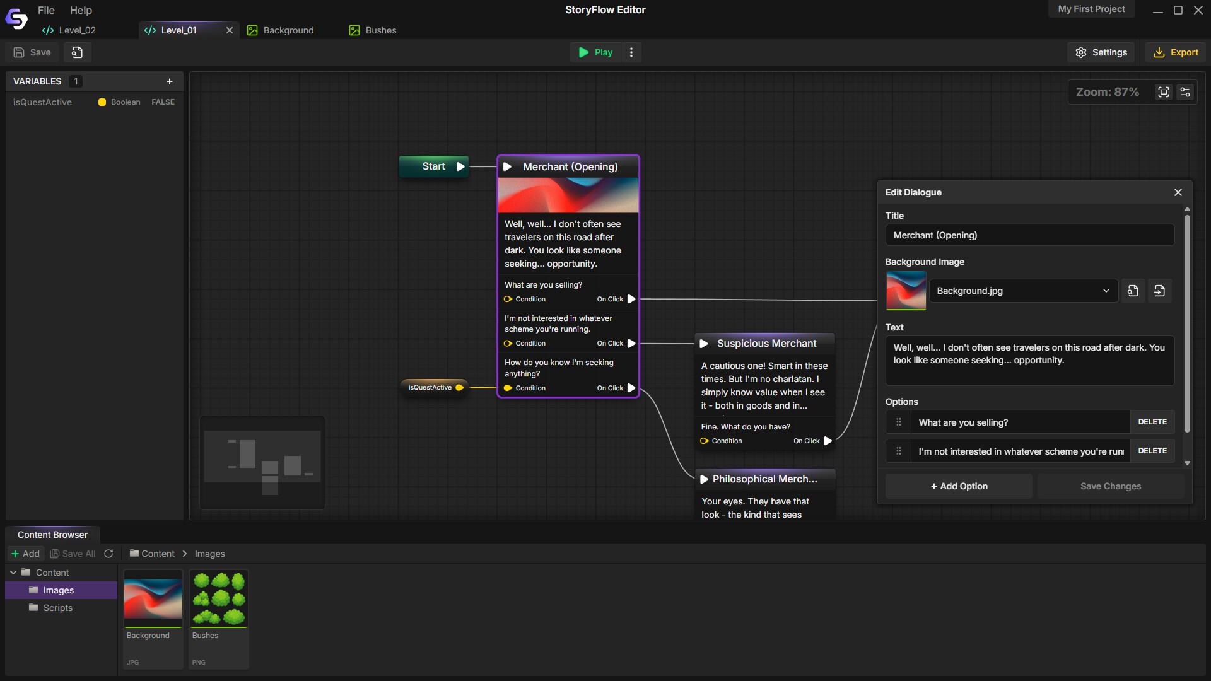Open the three-dot menu beside Play

(631, 52)
